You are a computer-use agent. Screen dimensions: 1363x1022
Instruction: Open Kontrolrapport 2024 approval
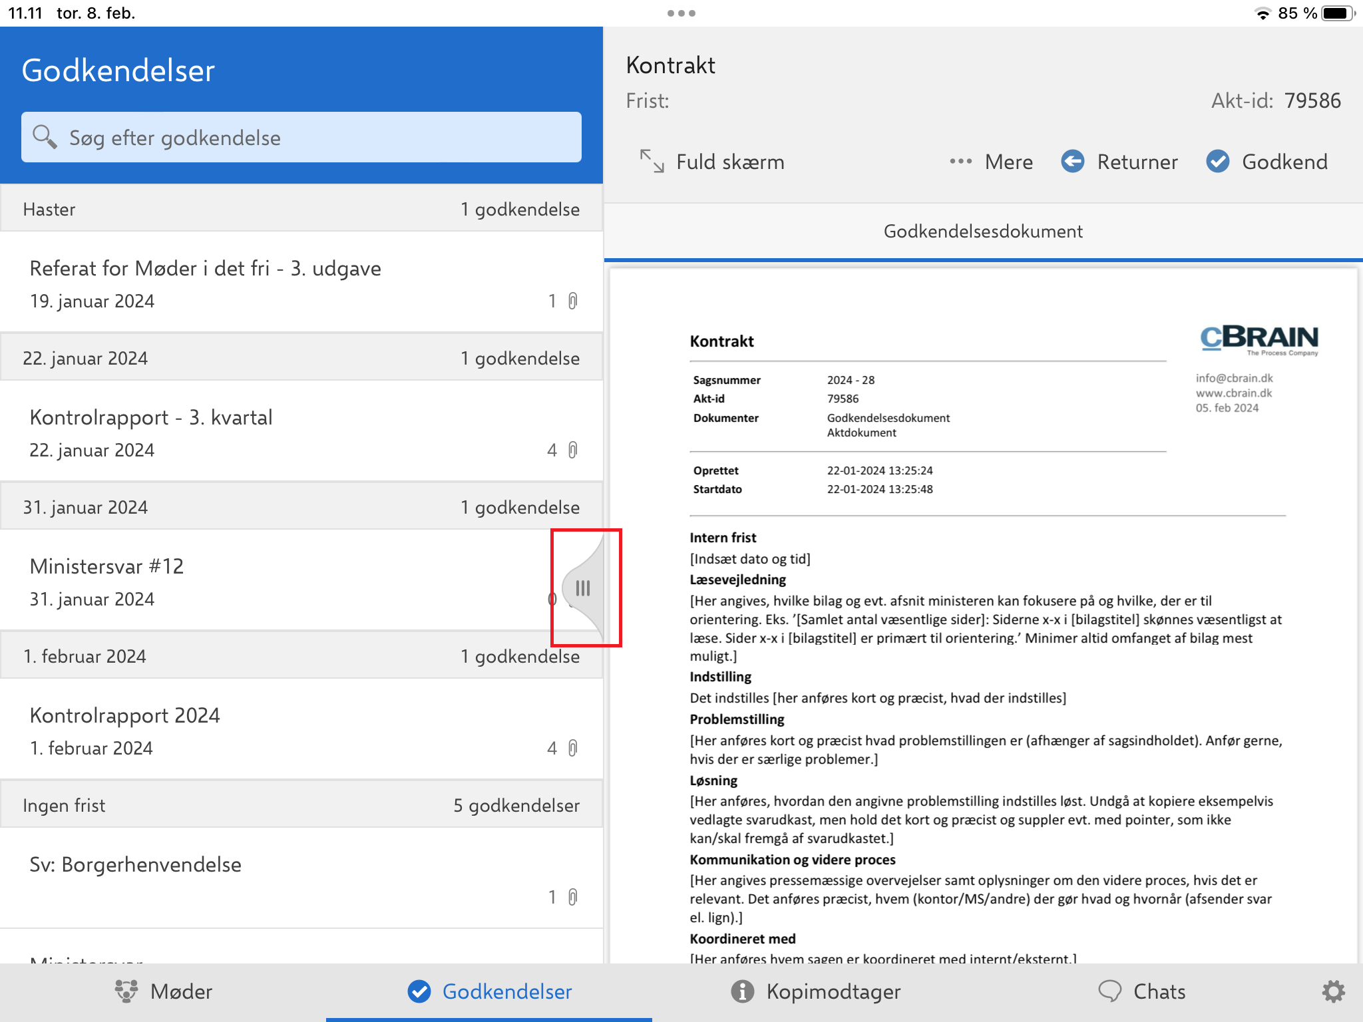[x=301, y=729]
